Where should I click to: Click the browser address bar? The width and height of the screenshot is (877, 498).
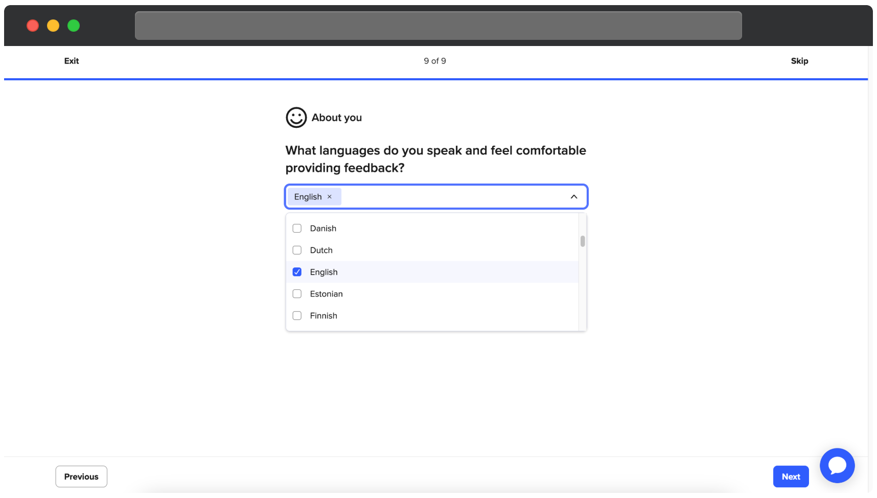[x=438, y=26]
